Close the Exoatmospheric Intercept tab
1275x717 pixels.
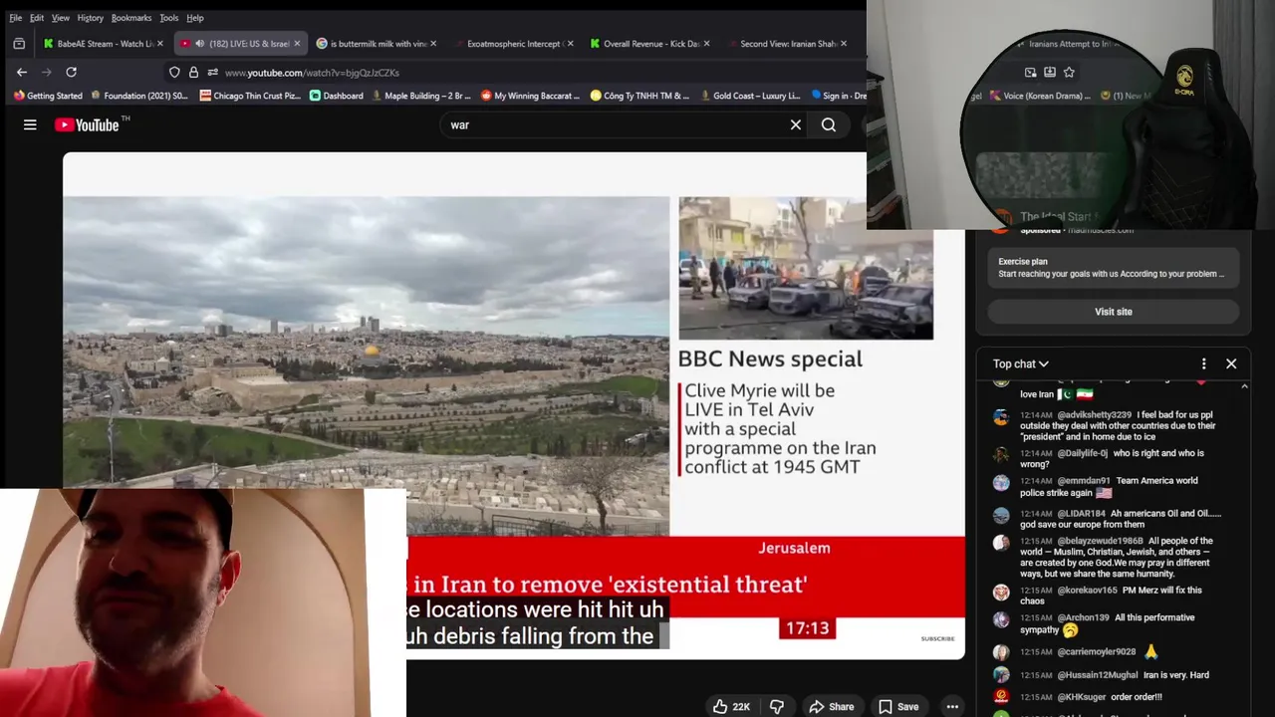tap(570, 44)
